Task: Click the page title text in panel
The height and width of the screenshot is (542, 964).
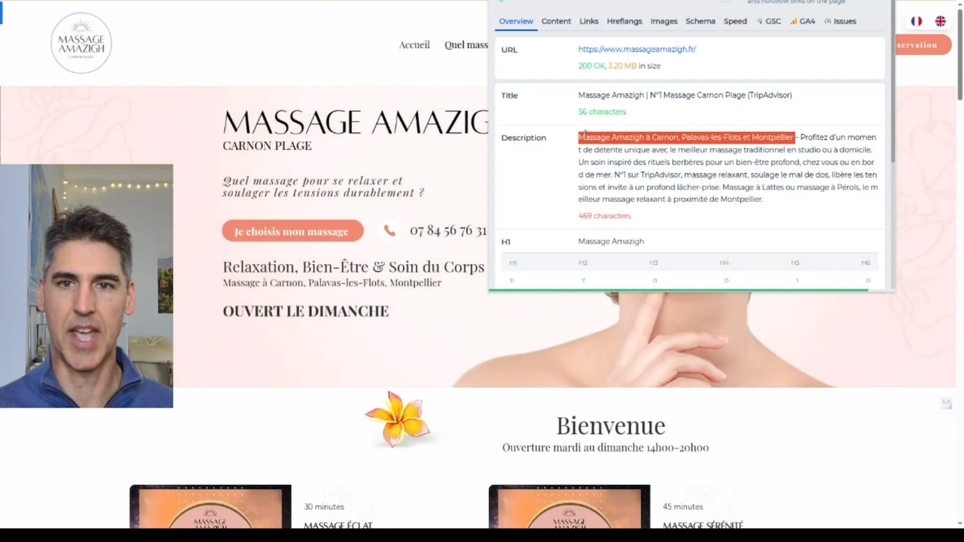Action: click(x=684, y=95)
